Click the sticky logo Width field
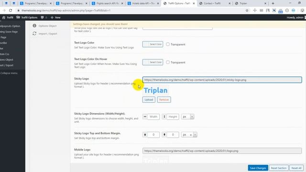The height and width of the screenshot is (172, 306). (153, 117)
